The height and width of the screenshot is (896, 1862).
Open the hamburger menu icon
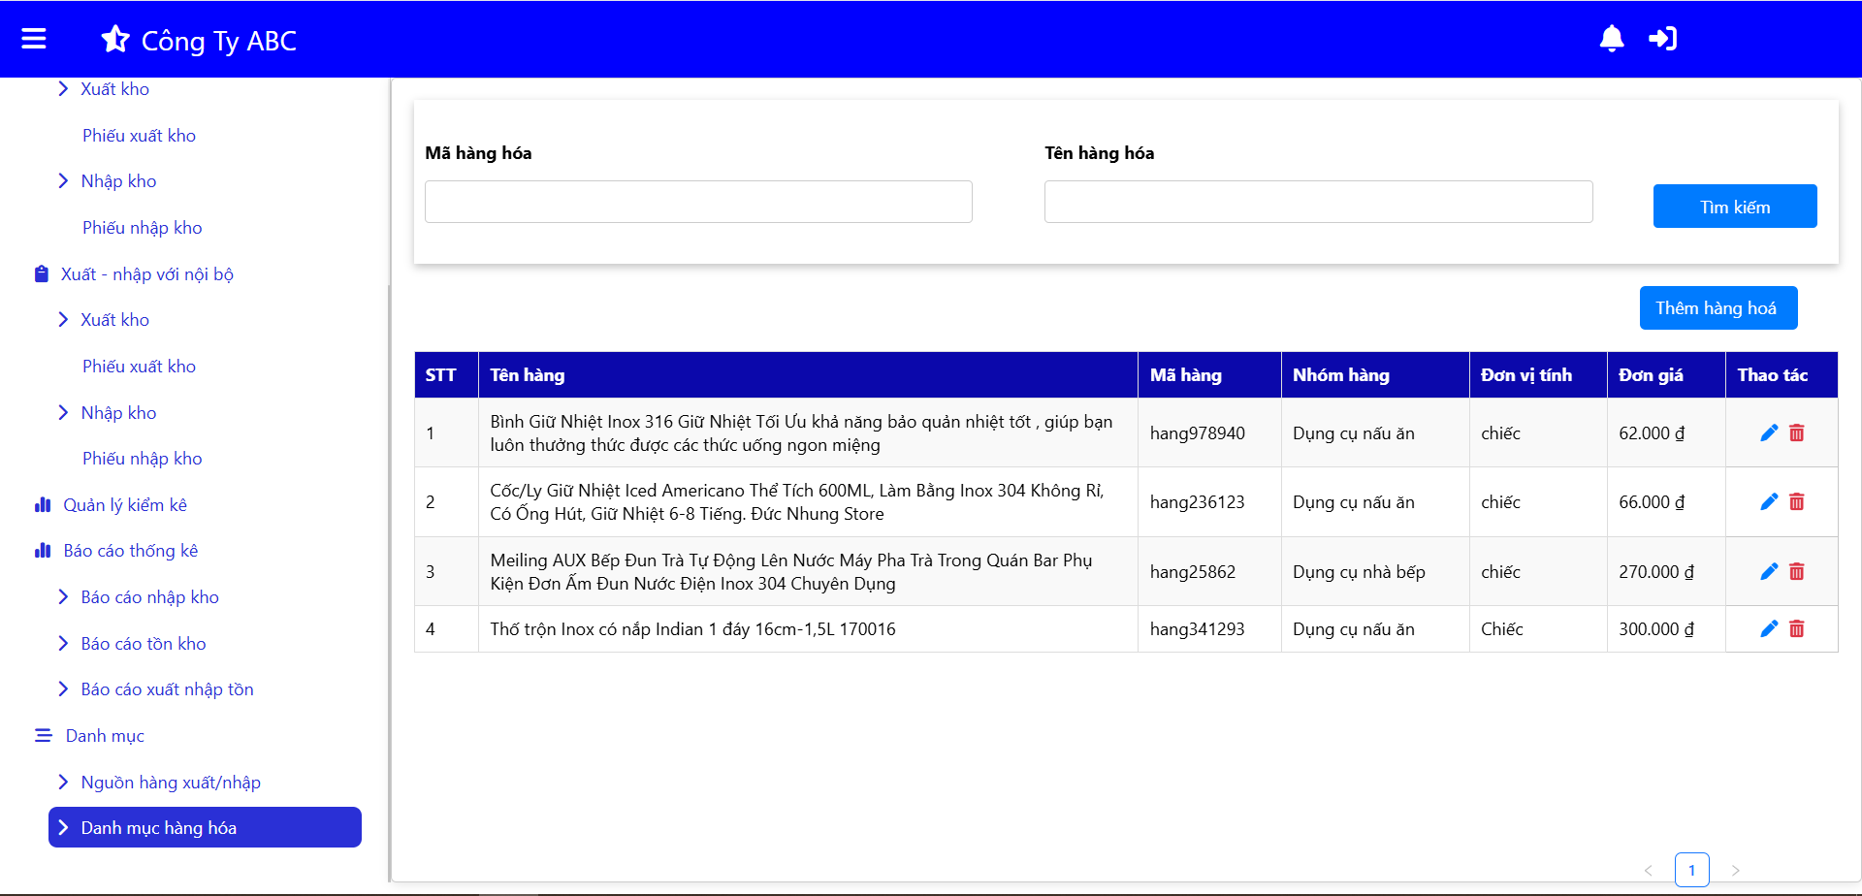34,39
